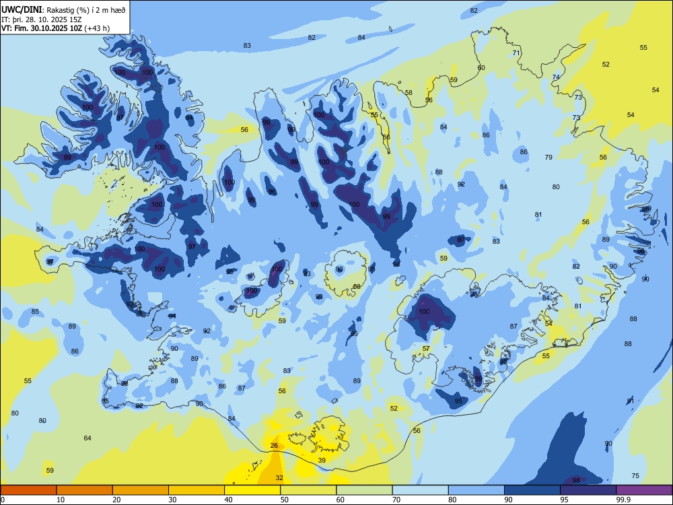Image resolution: width=673 pixels, height=505 pixels.
Task: Select the dark blue 90–95 legend swatch
Action: 532,490
